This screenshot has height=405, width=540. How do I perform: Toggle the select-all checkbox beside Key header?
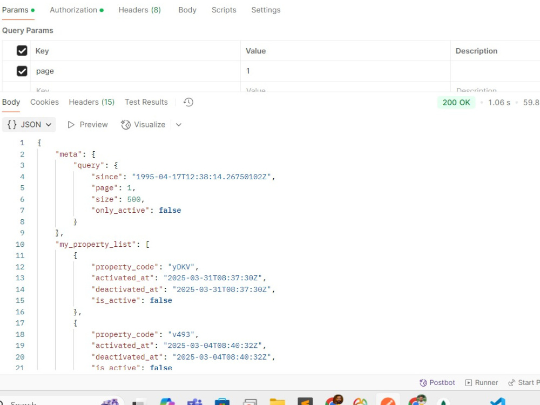(x=22, y=51)
